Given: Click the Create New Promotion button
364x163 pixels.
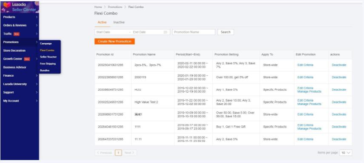Looking at the screenshot, I should pyautogui.click(x=114, y=41).
